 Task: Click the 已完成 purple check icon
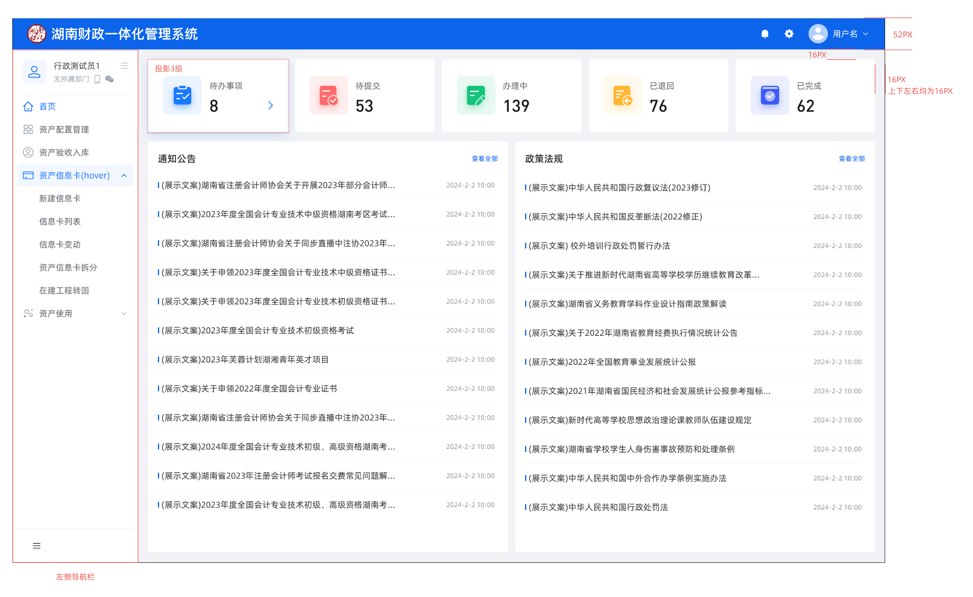(770, 95)
